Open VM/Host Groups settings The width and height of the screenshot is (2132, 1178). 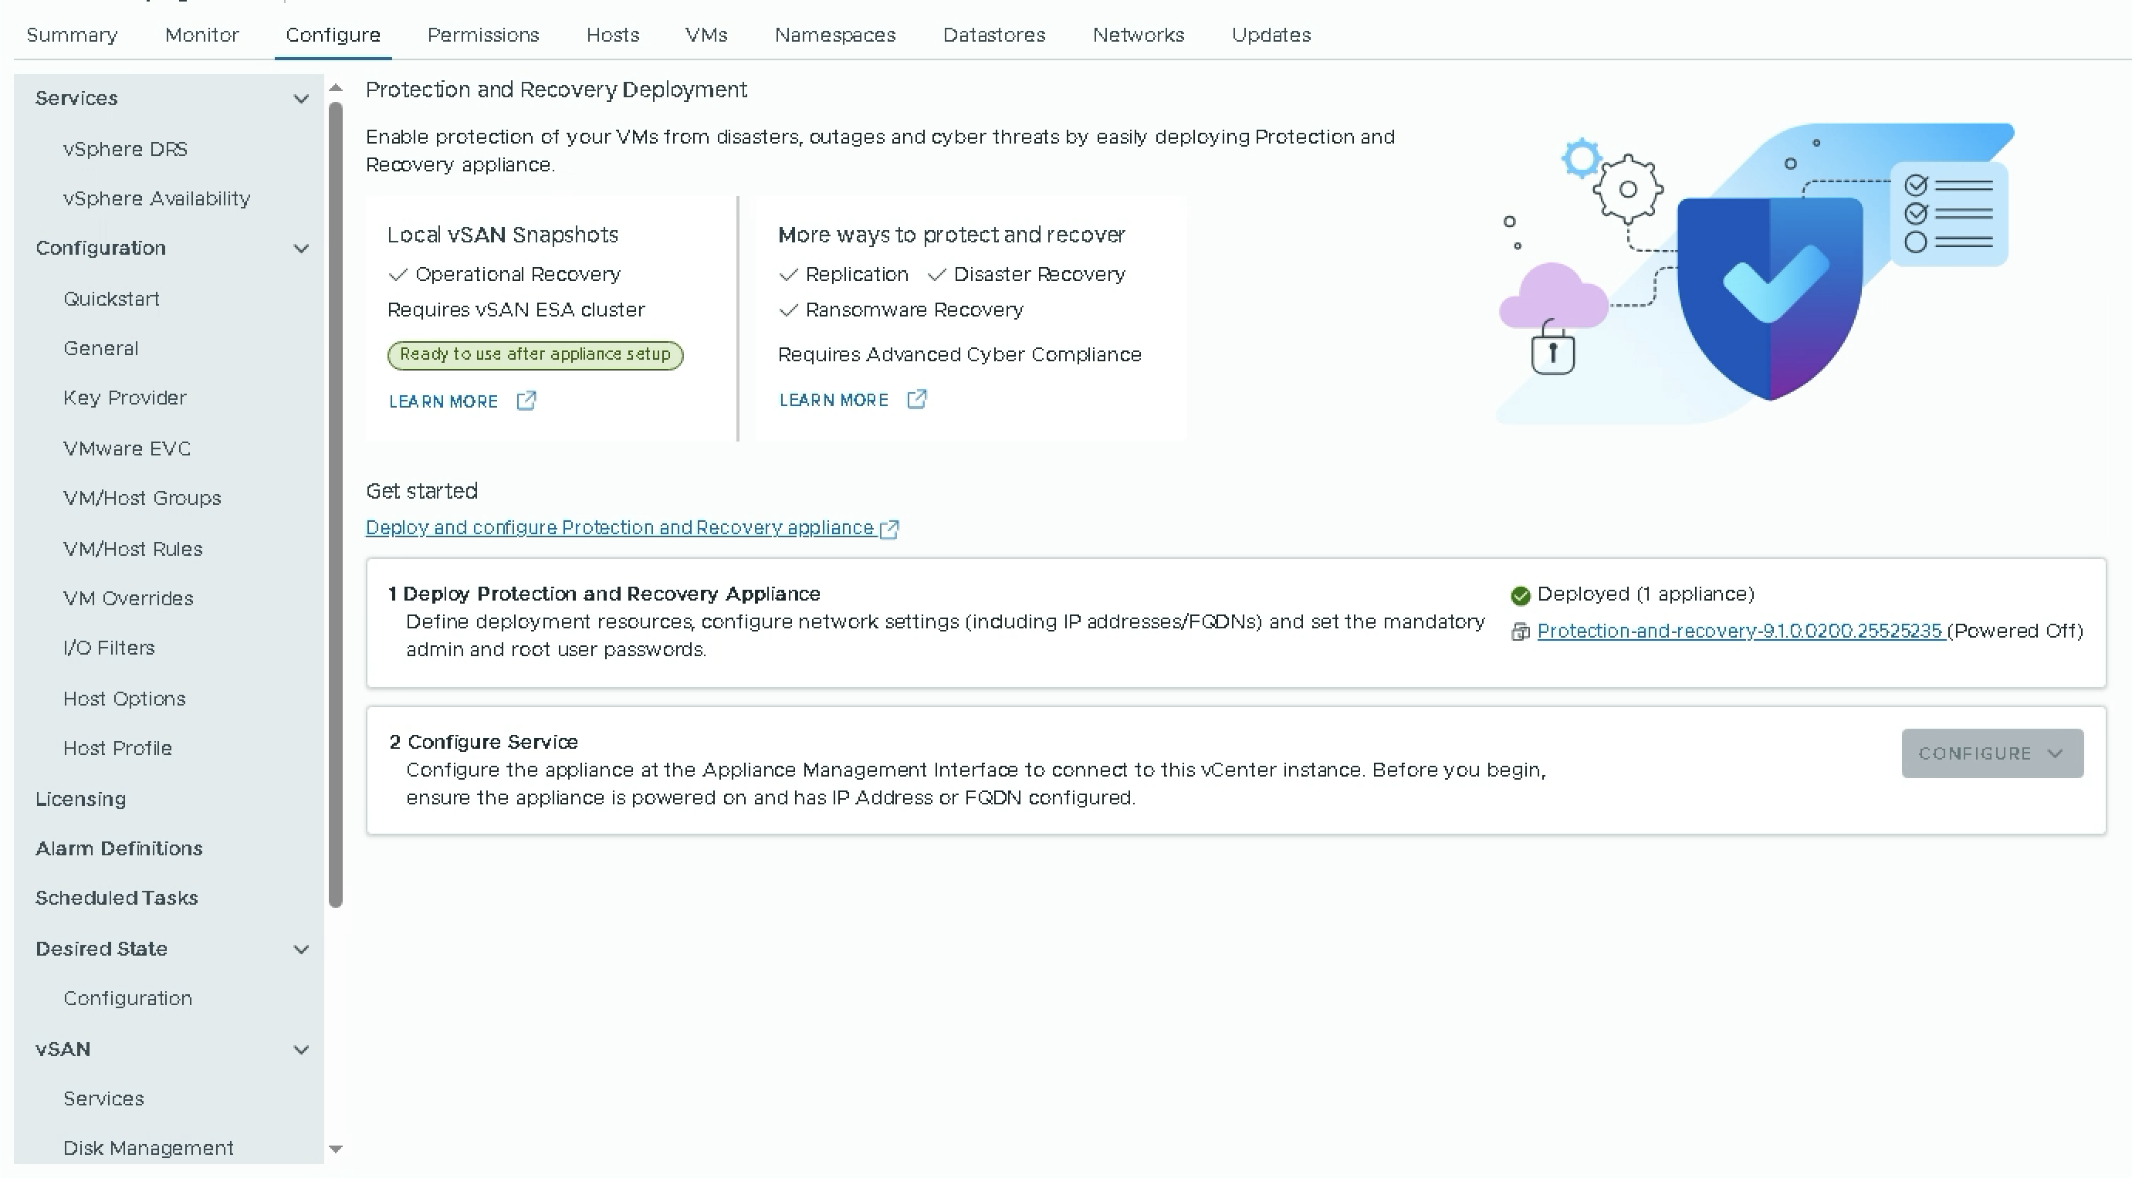pos(142,499)
